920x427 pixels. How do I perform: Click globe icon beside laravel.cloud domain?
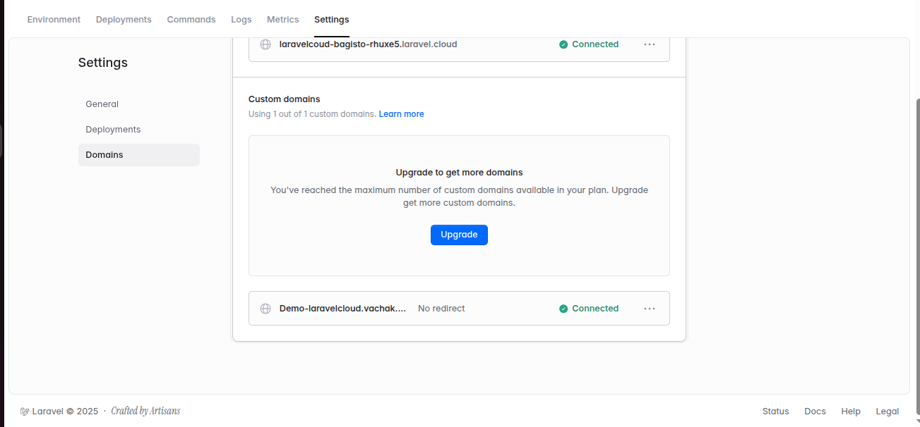pyautogui.click(x=265, y=44)
